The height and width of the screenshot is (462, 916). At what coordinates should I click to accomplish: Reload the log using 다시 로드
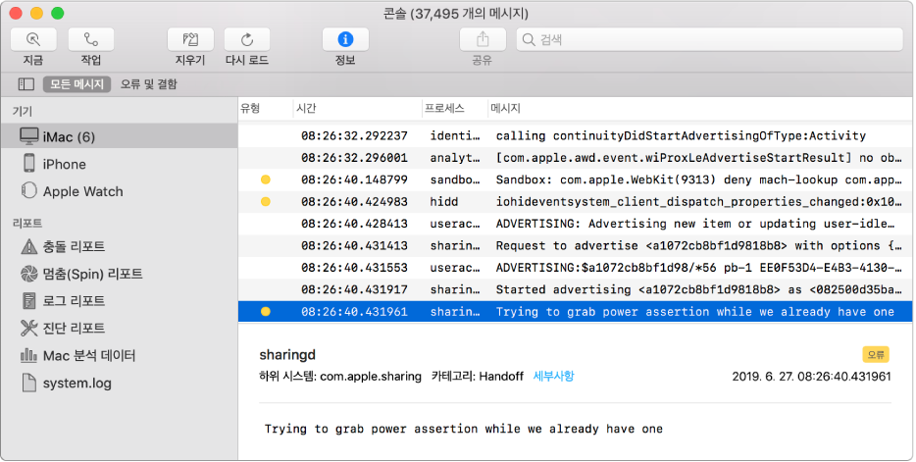(x=247, y=39)
